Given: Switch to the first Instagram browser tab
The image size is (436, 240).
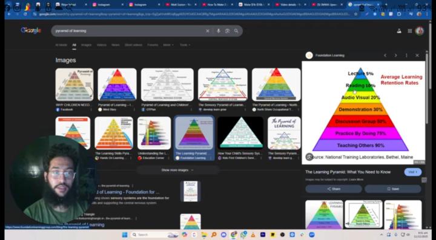Looking at the screenshot, I should (108, 5).
